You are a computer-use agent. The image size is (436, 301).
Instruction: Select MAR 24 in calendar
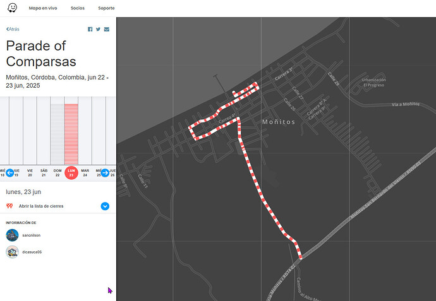coord(85,172)
